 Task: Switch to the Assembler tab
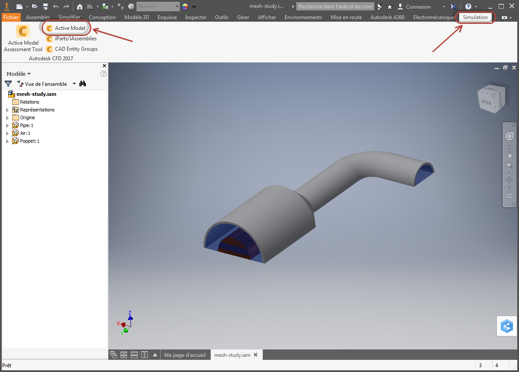[x=38, y=17]
